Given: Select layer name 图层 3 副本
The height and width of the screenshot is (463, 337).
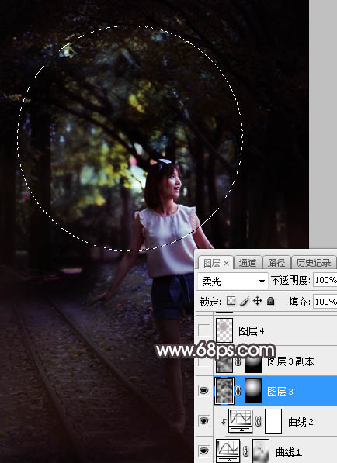Looking at the screenshot, I should [x=290, y=361].
